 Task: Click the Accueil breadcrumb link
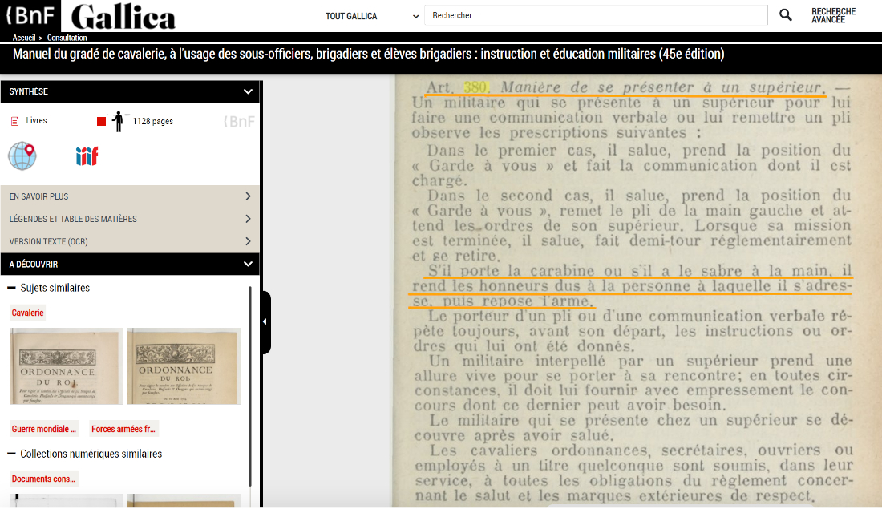(x=24, y=38)
